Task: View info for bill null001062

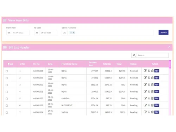Action: (x=149, y=98)
